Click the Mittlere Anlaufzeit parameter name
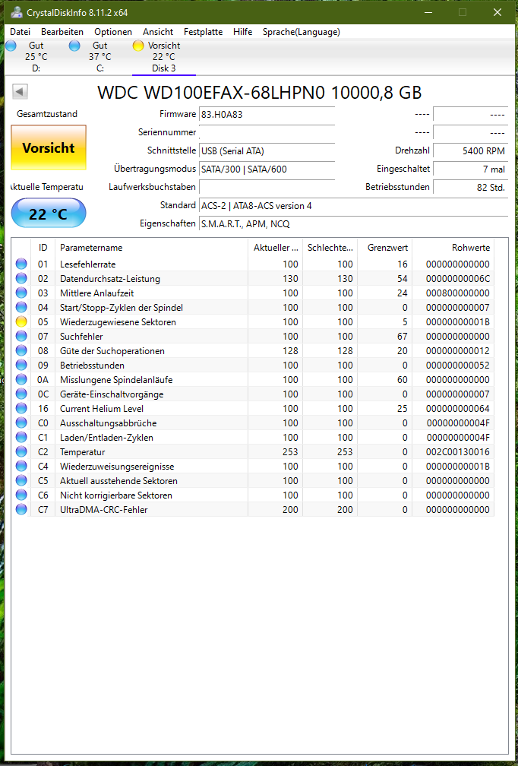 tap(96, 293)
